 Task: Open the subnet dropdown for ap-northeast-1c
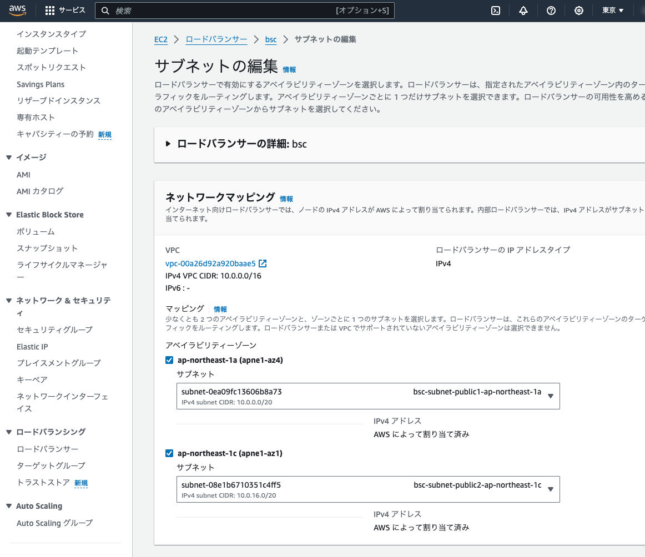550,489
